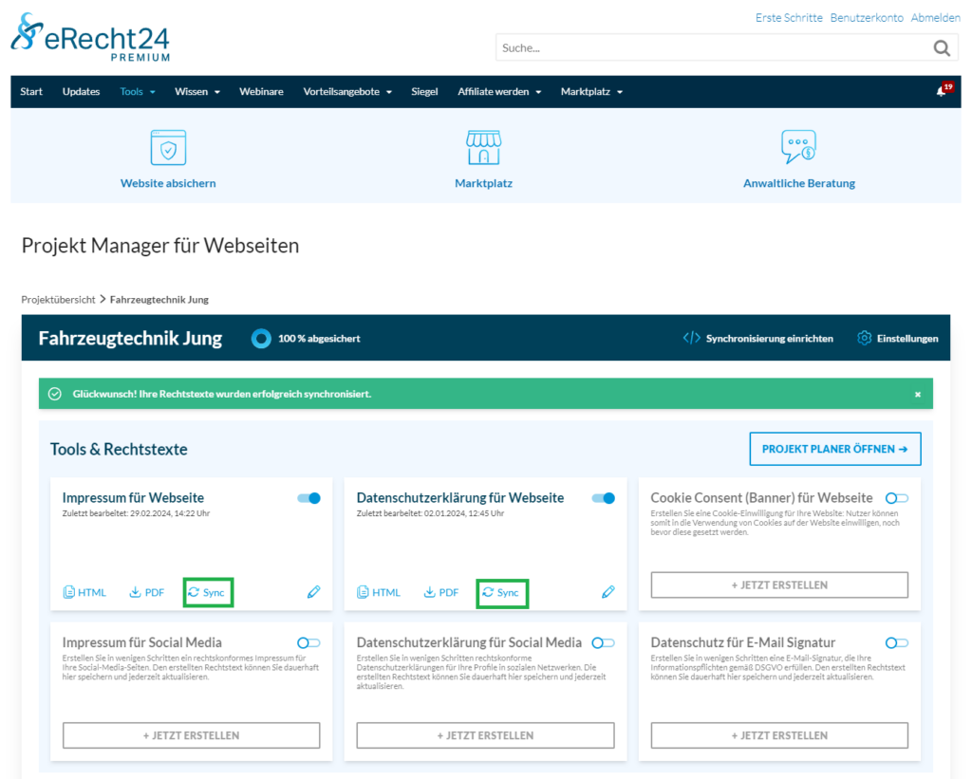The width and height of the screenshot is (972, 779).
Task: Open the Vorteilsangebote dropdown
Action: 347,92
